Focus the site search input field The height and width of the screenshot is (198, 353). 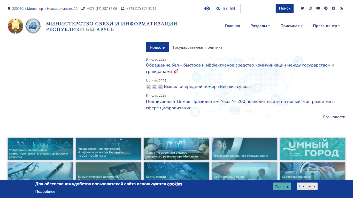[258, 8]
